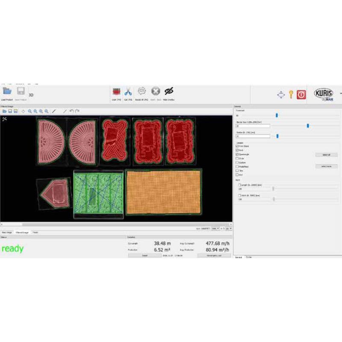This screenshot has height=342, width=342.
Task: Enable the last shape checkbox
Action: [237, 175]
